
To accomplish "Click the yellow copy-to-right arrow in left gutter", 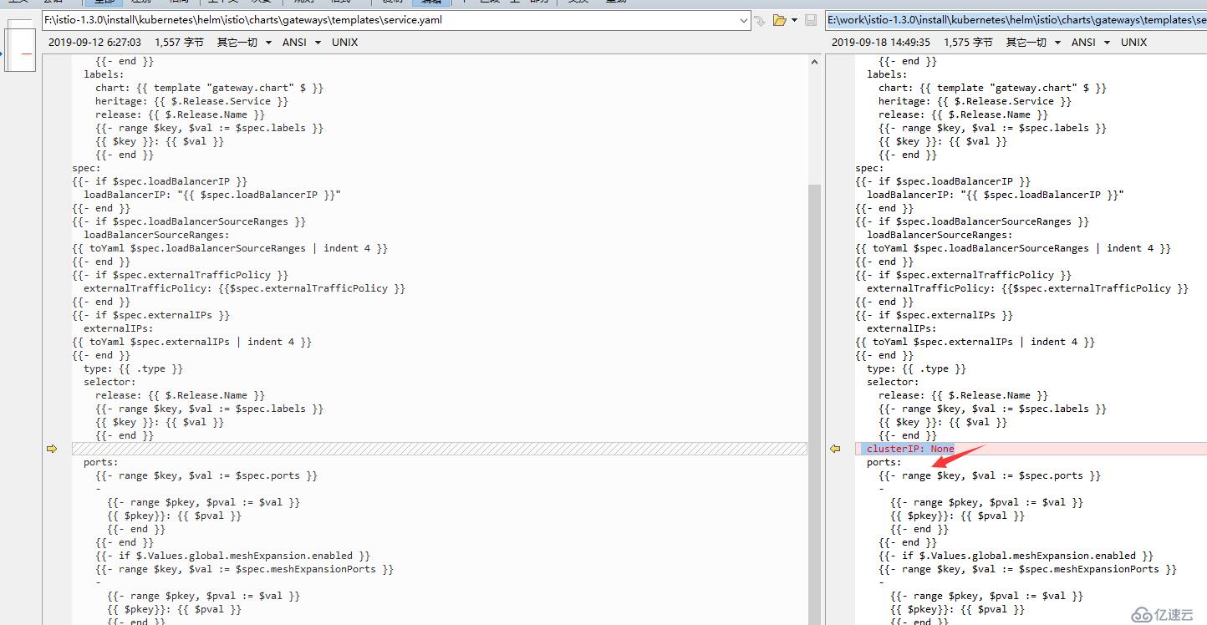I will point(52,449).
